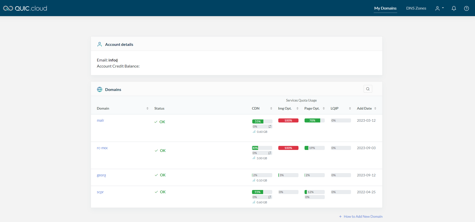Open the notifications bell

click(454, 8)
